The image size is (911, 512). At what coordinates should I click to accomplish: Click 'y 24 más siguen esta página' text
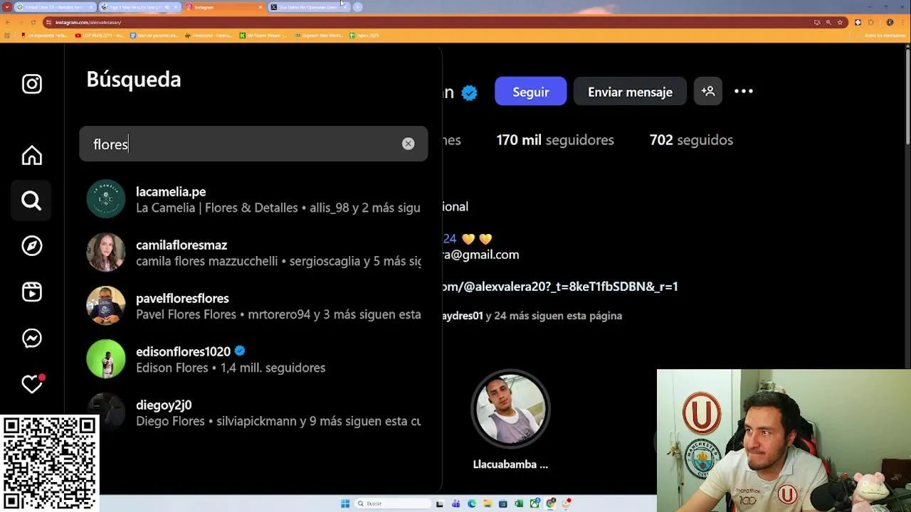pos(554,316)
